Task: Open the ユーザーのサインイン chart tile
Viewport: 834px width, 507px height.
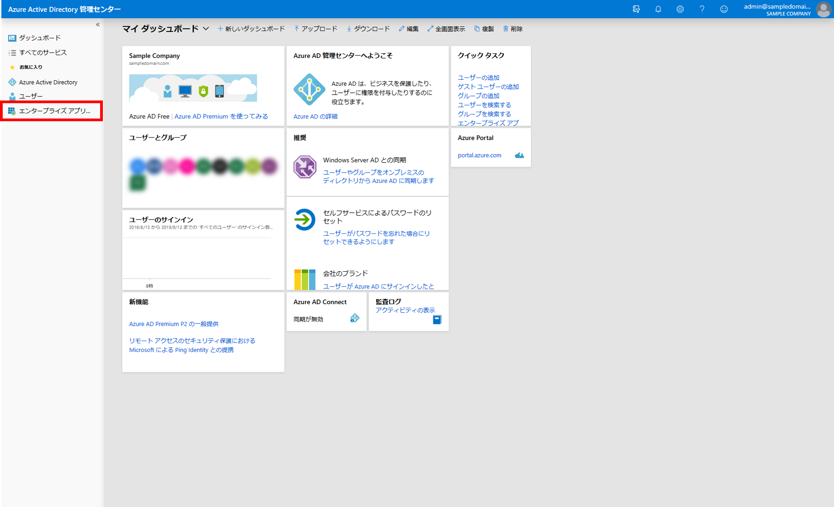Action: [203, 250]
